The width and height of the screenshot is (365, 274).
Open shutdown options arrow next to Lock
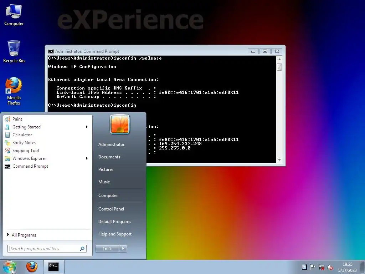coord(123,249)
